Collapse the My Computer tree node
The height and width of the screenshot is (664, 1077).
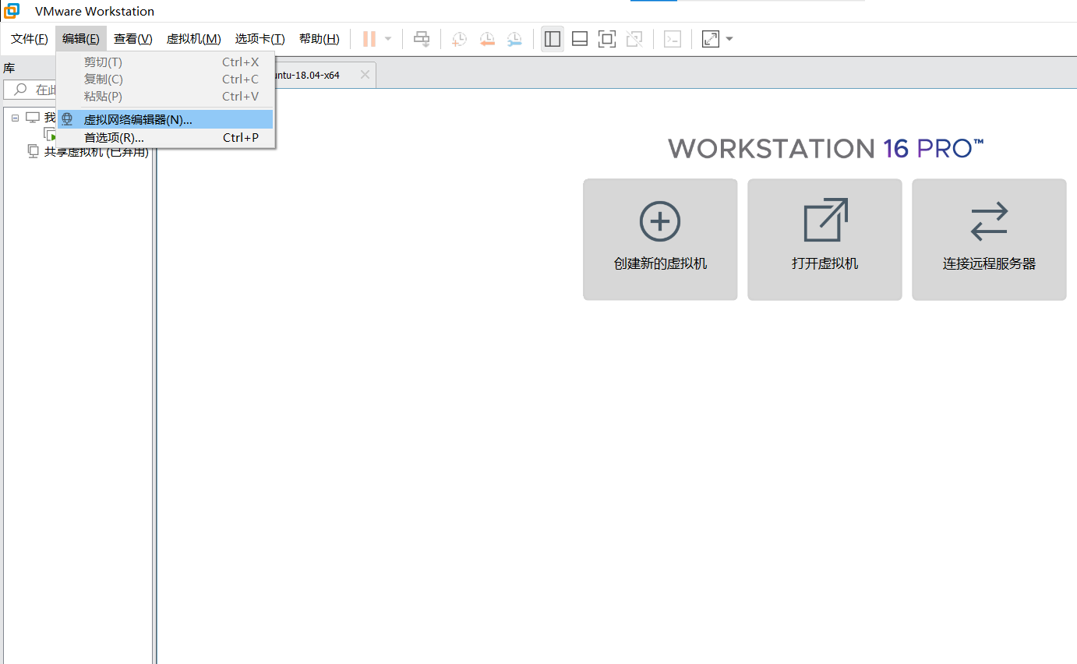pyautogui.click(x=15, y=118)
